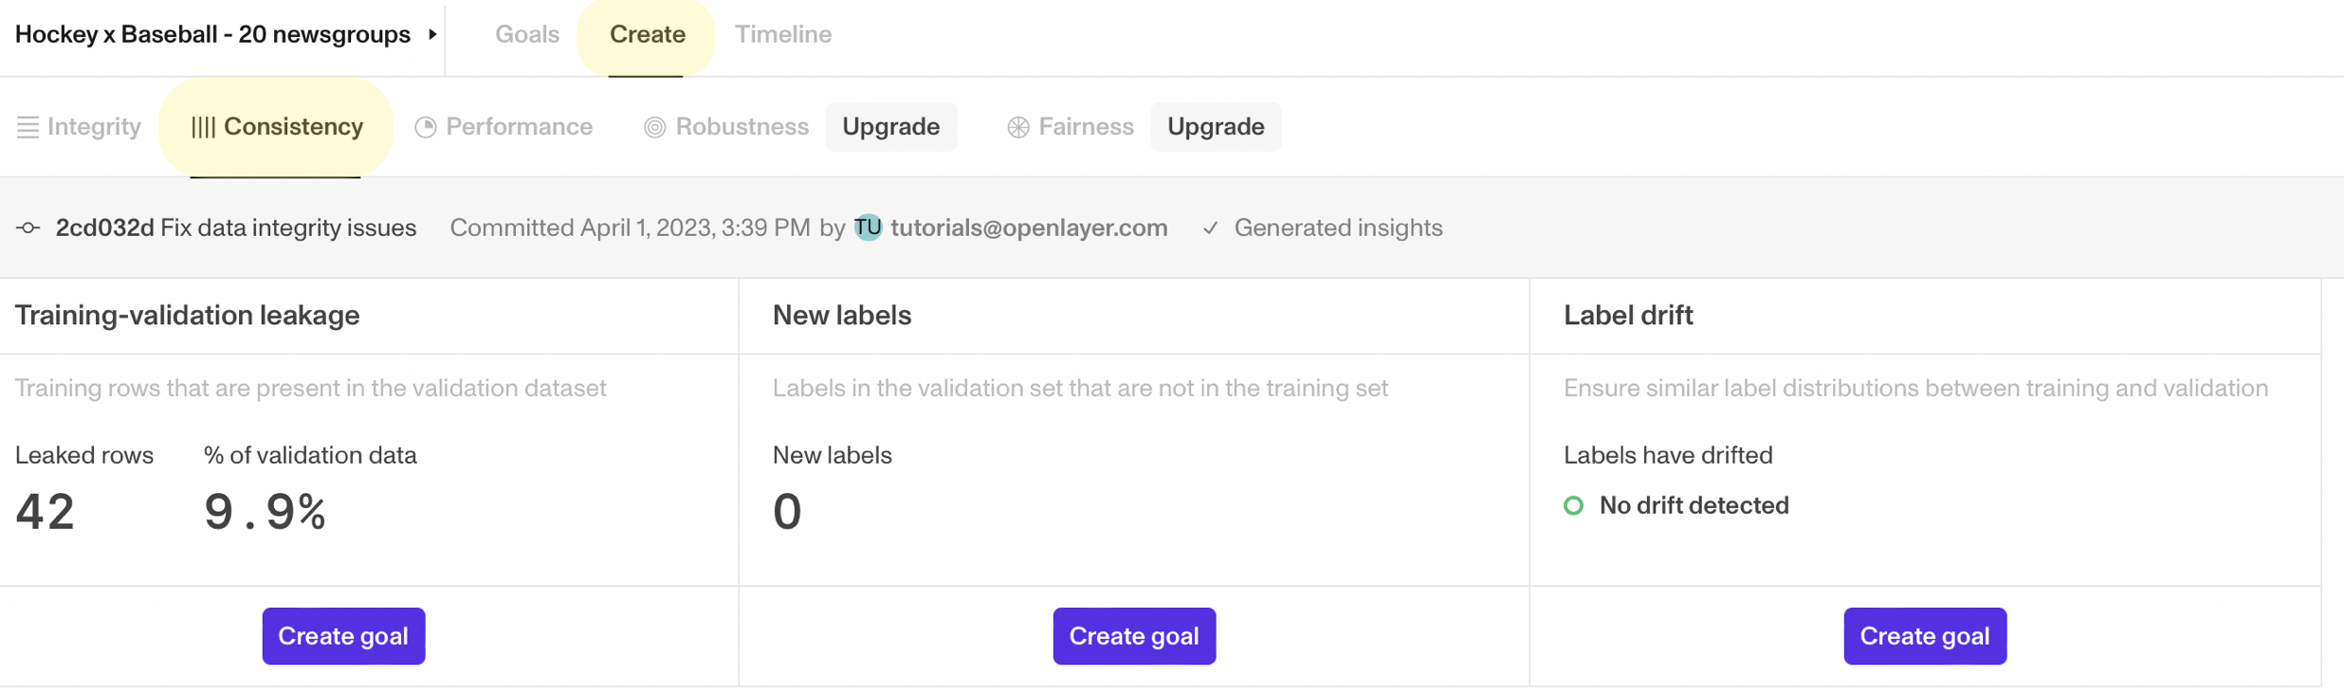Create goal for Training-validation leakage

point(343,635)
